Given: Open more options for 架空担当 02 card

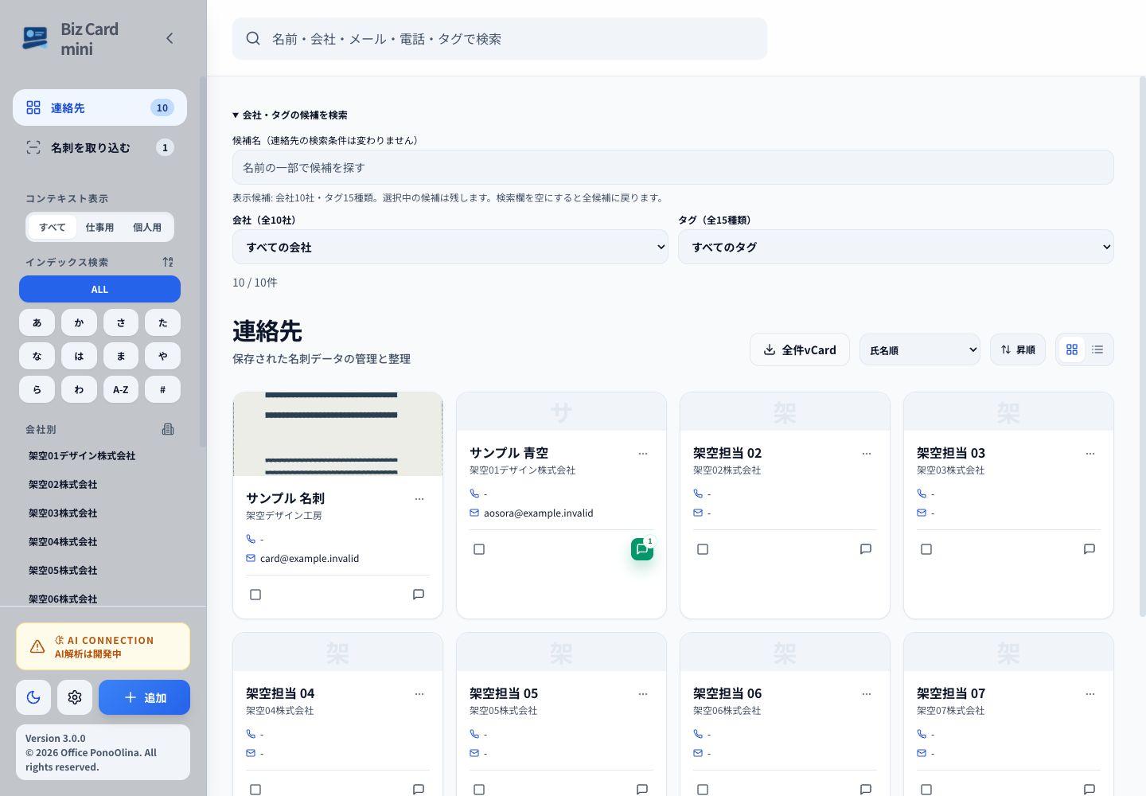Looking at the screenshot, I should 867,454.
